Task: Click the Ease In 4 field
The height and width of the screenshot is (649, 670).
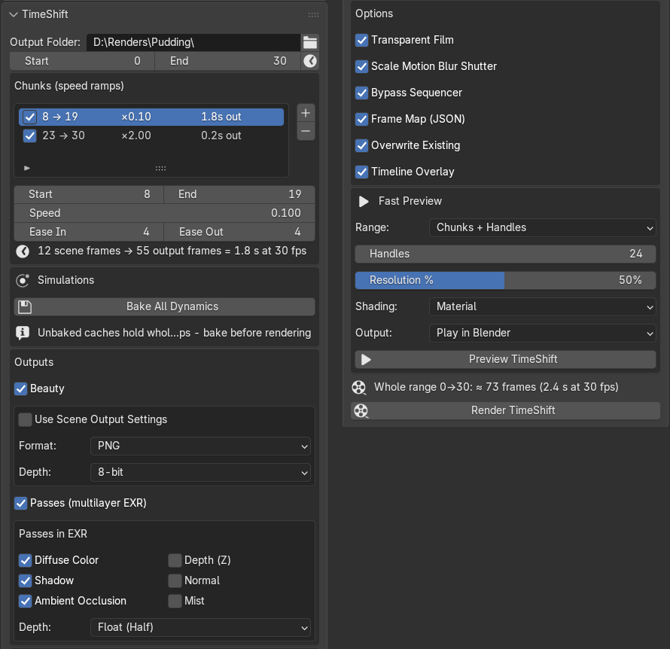Action: (x=89, y=232)
